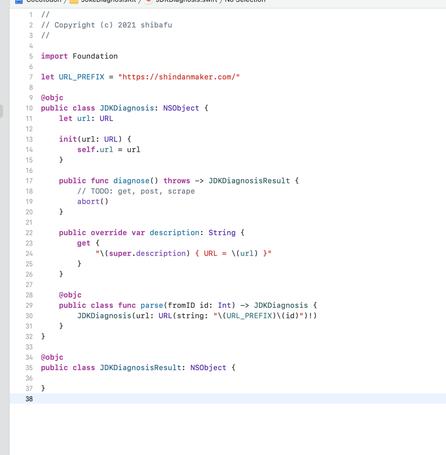Open the JokeDiagnosisKit folder breadcrumb
This screenshot has width=446, height=455.
[108, 1]
